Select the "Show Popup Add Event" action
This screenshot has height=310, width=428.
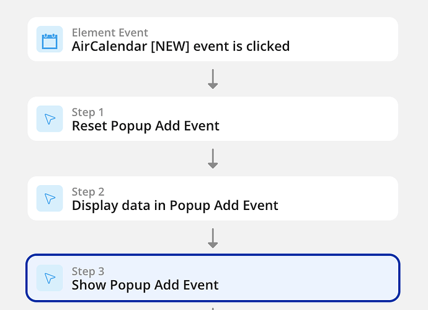click(x=145, y=285)
